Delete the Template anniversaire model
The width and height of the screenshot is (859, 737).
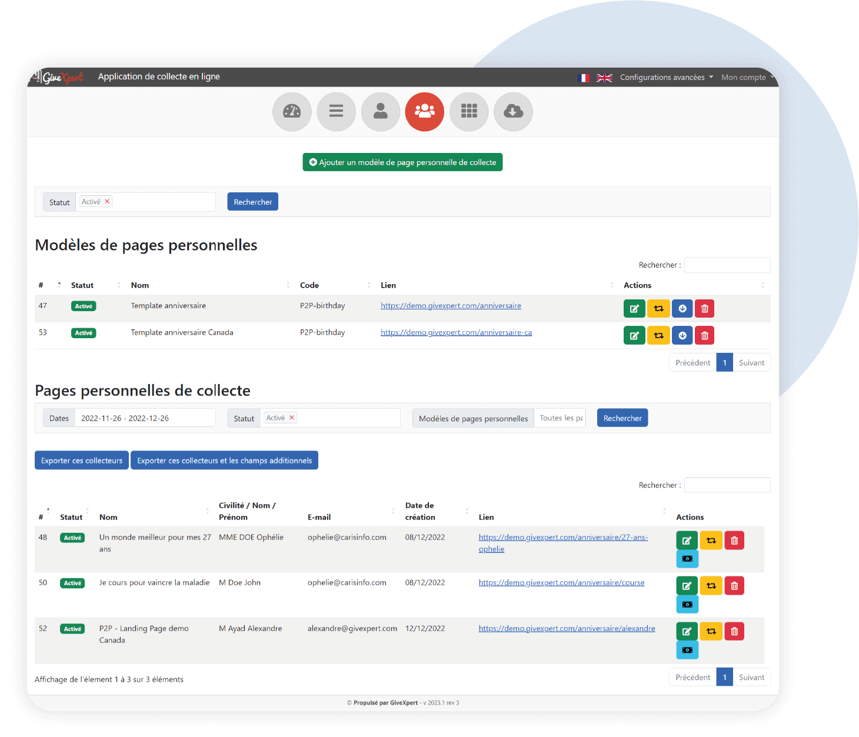pos(705,308)
